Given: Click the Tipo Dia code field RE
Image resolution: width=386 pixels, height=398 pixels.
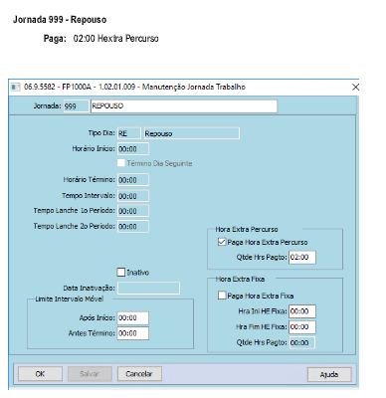Looking at the screenshot, I should [129, 133].
